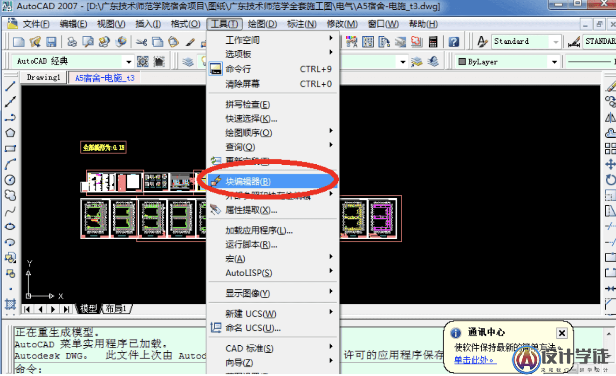Select the Rotate tool in modify toolbar
This screenshot has width=616, height=376.
610,180
